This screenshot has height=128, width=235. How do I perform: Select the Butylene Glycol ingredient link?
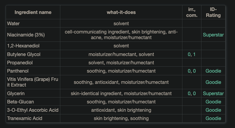pos(24,55)
